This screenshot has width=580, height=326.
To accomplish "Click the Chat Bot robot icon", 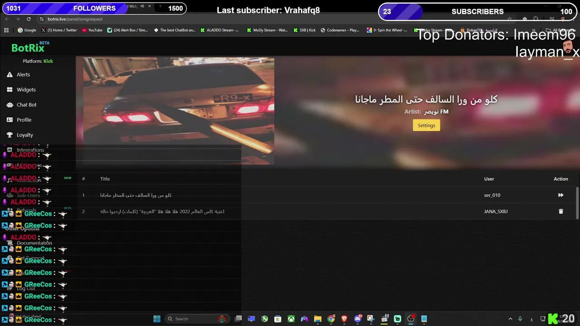I will (10, 105).
